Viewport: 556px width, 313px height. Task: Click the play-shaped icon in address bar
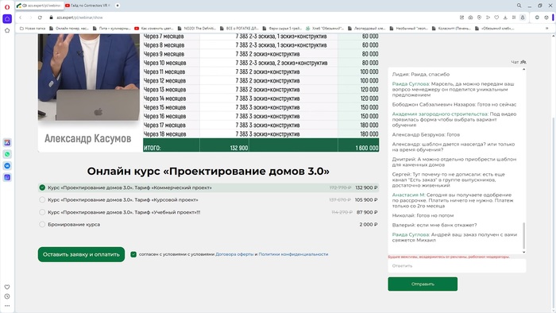pos(488,17)
